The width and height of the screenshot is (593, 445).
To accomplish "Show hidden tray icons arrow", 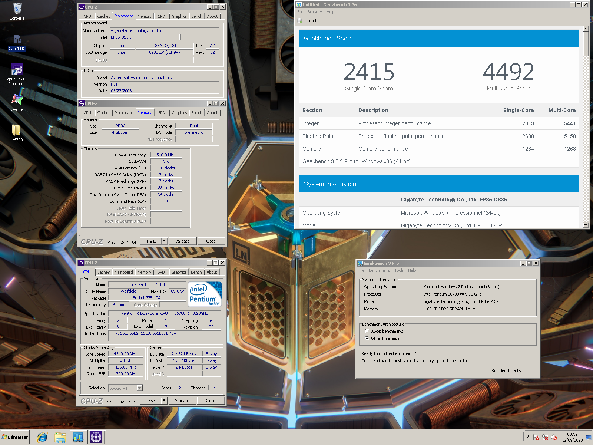I will point(528,437).
